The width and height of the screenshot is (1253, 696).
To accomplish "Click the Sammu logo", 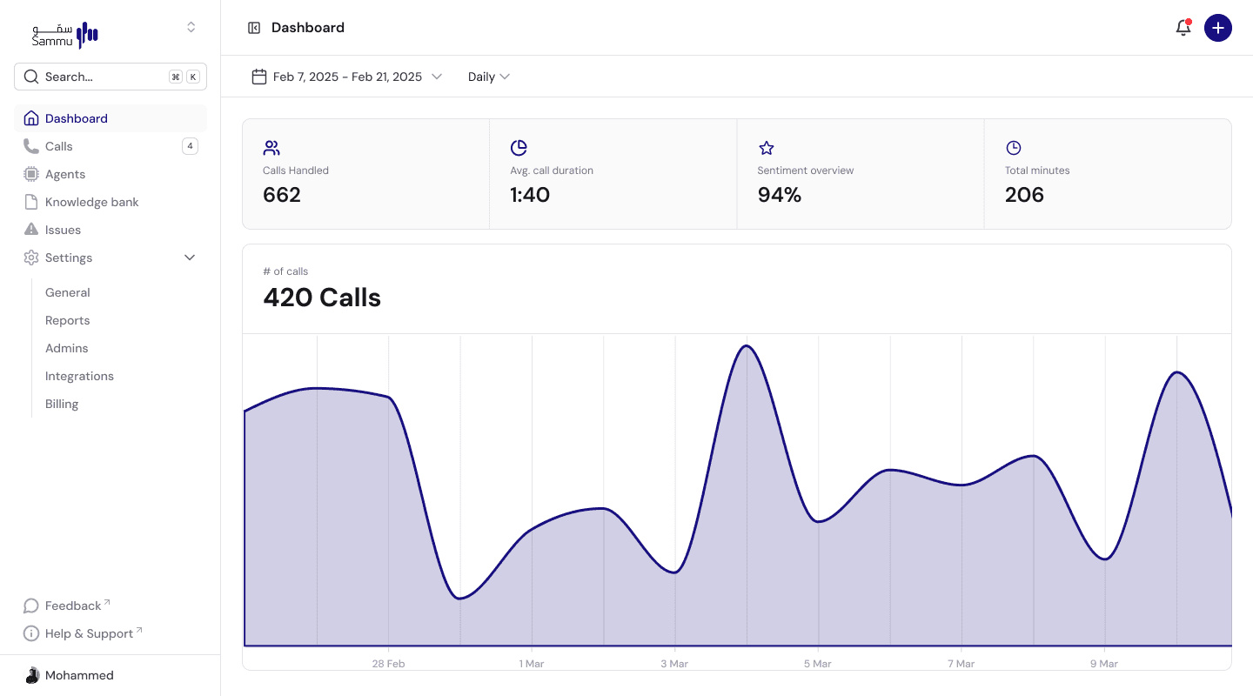I will (x=65, y=35).
